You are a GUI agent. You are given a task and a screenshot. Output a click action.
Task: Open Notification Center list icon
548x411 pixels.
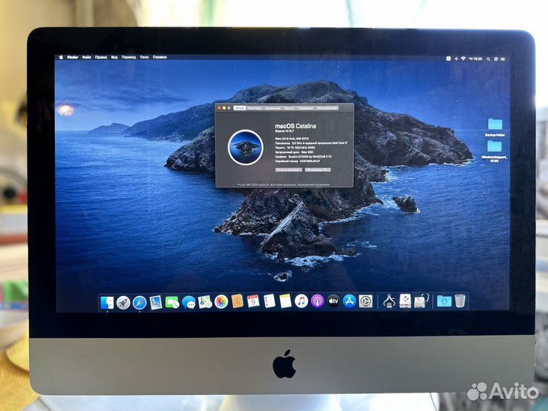click(502, 59)
